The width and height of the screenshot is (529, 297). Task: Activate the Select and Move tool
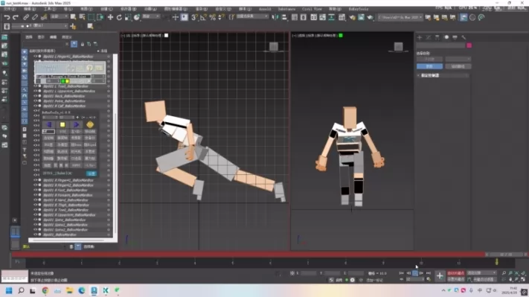[x=110, y=17]
